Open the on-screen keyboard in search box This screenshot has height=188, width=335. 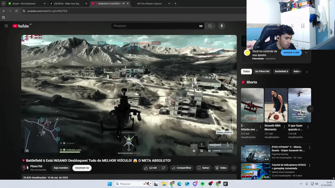click(x=201, y=26)
